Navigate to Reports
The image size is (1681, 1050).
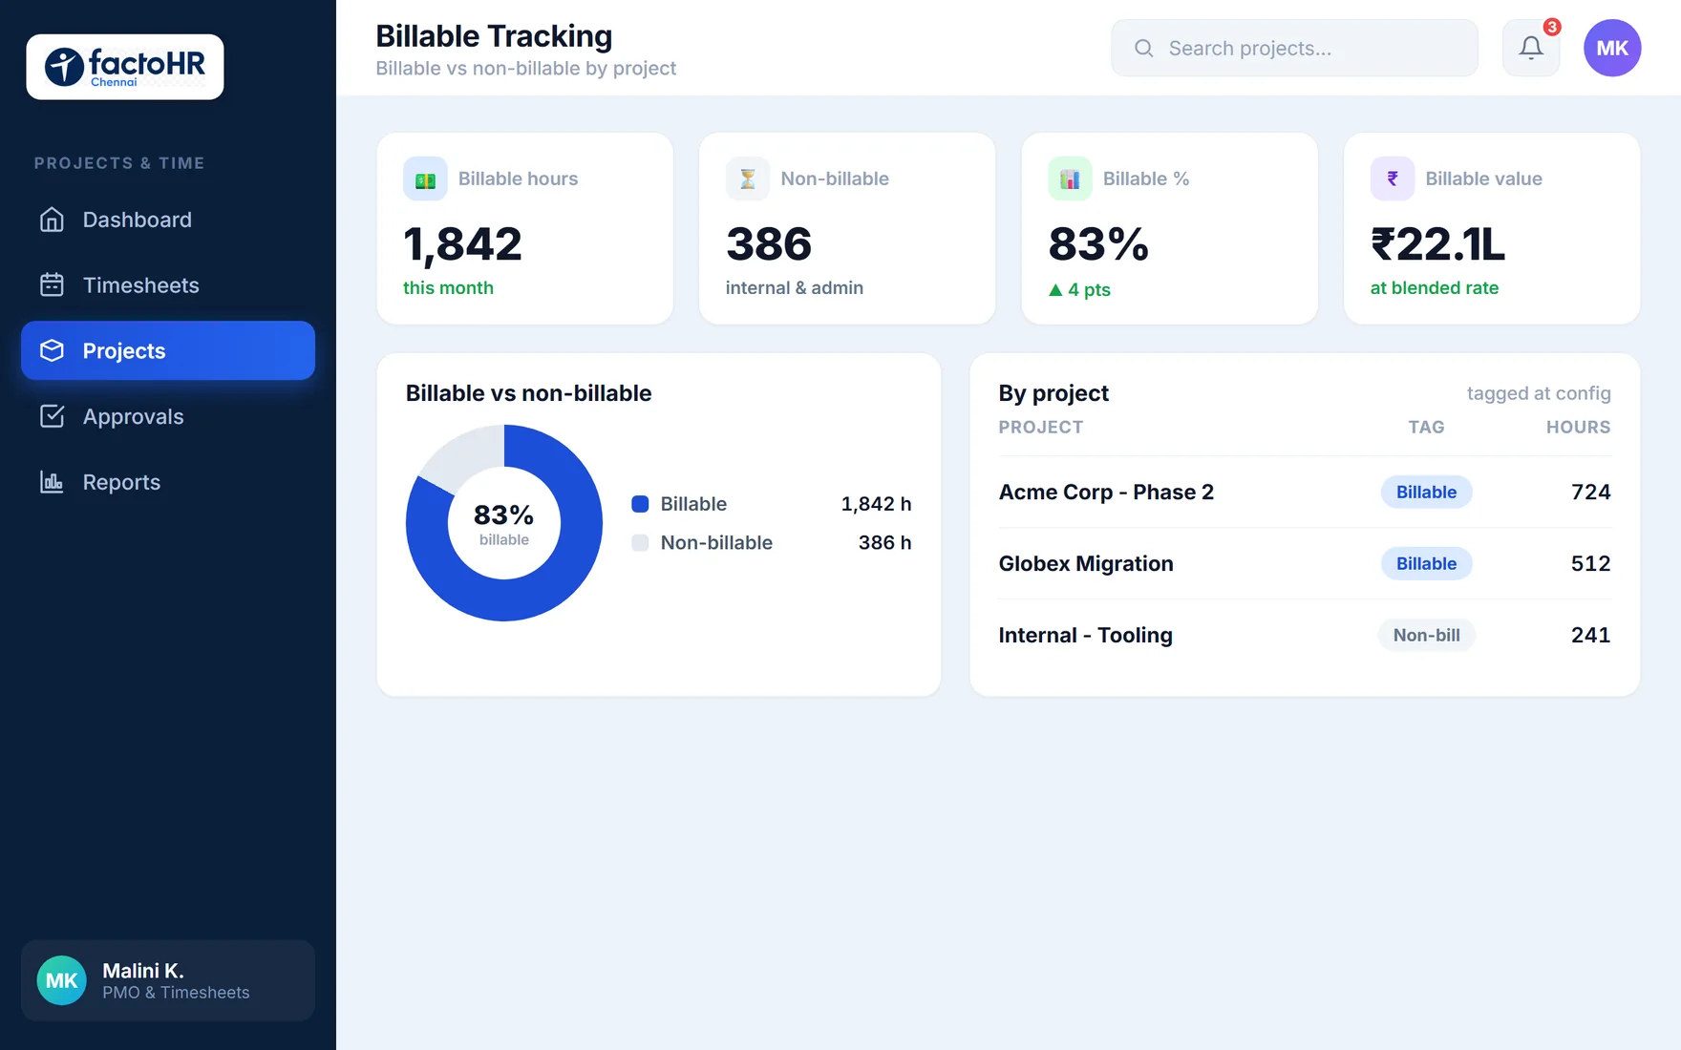[168, 482]
